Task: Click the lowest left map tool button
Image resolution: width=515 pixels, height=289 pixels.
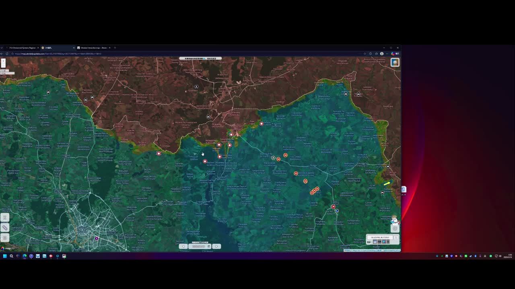Action: (5, 238)
